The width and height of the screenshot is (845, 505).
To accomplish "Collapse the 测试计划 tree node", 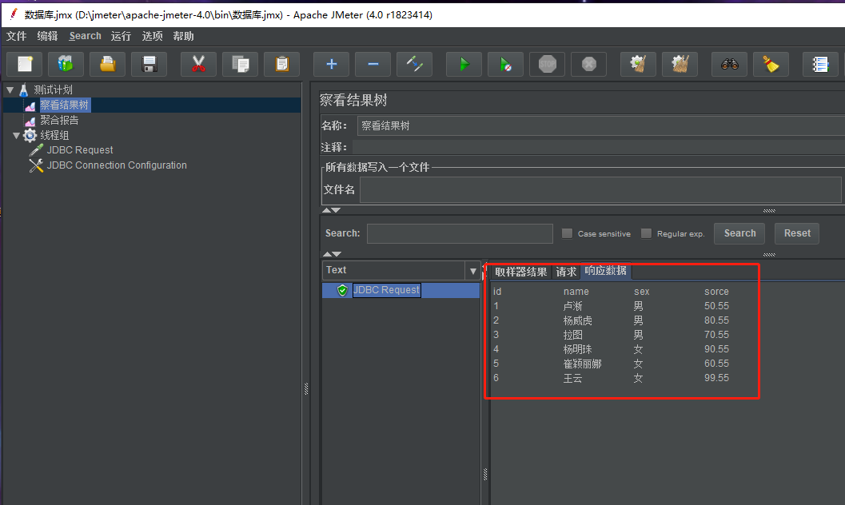I will click(x=10, y=90).
